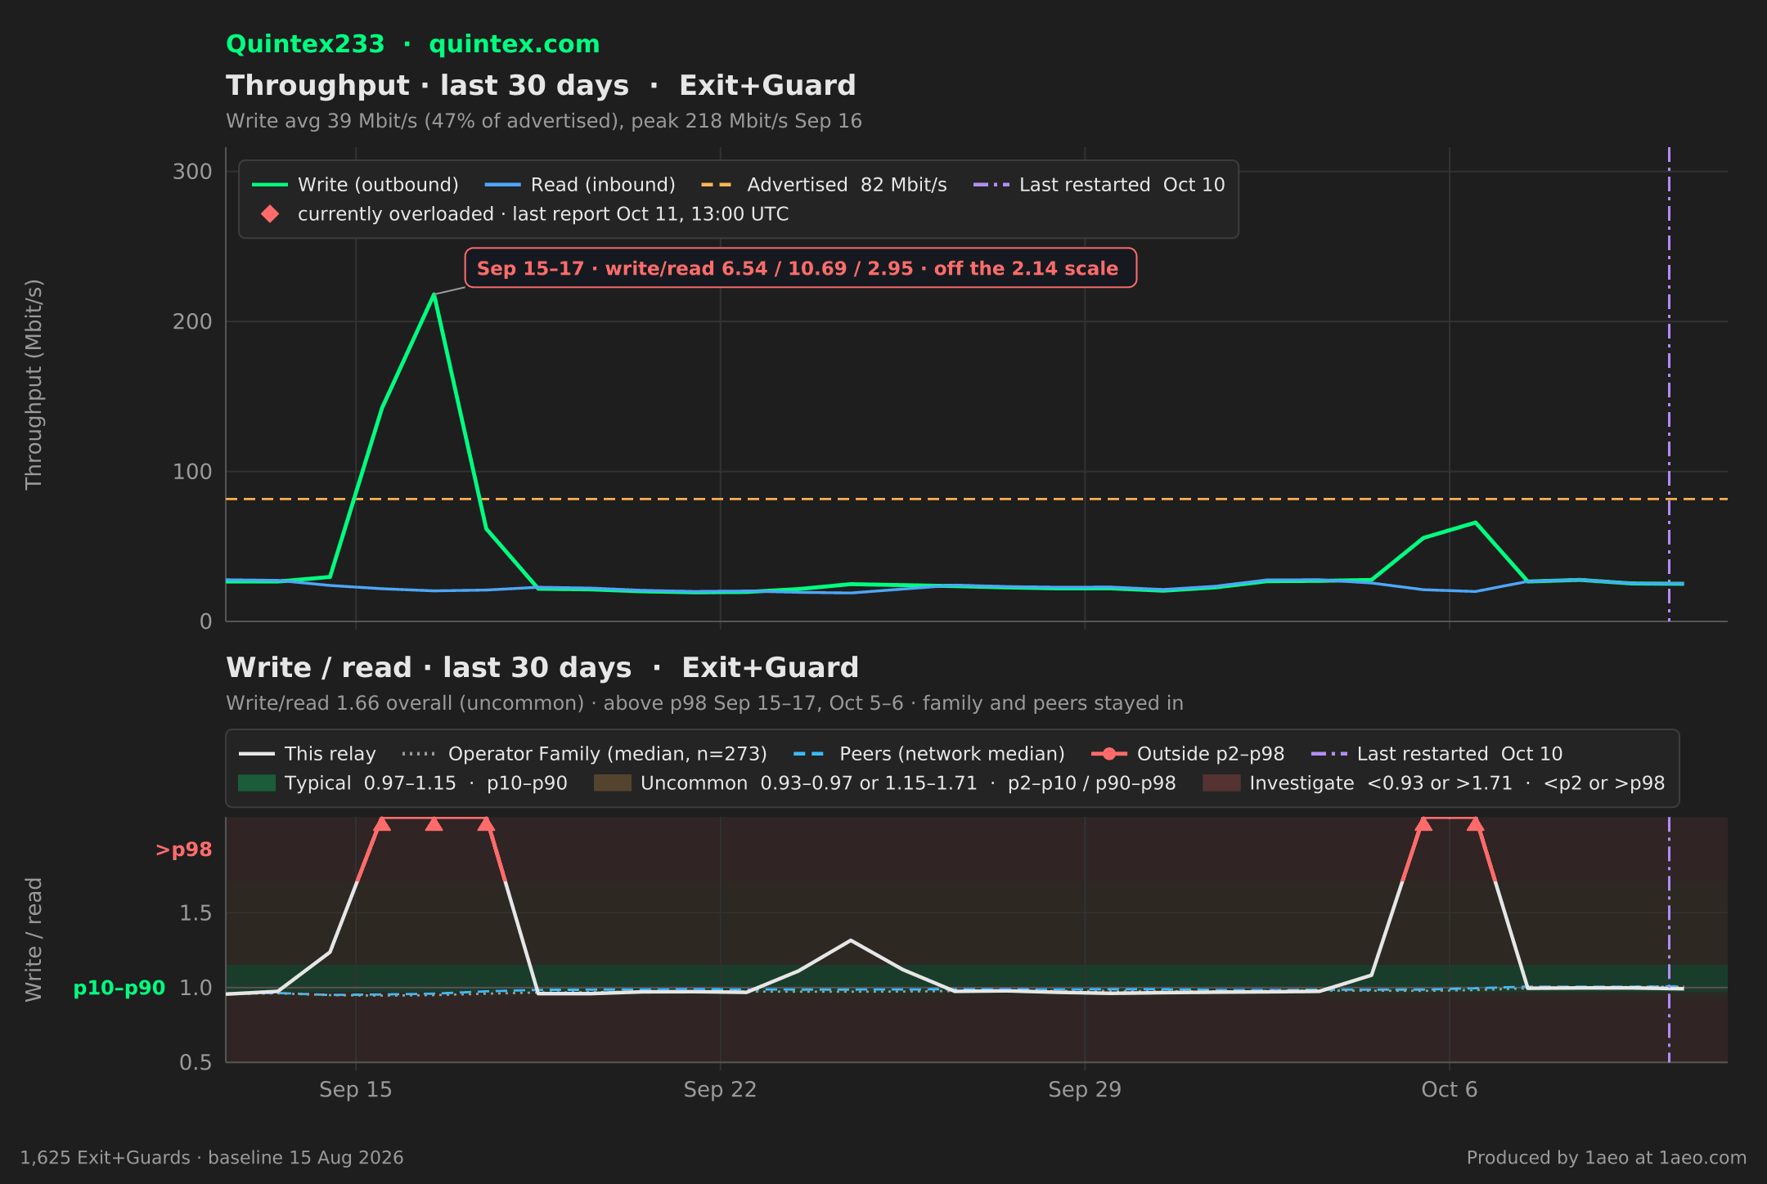
Task: Click the Sep 22 x-axis date label
Action: 720,1090
